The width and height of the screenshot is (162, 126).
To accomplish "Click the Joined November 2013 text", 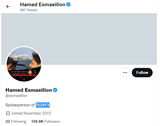I will [x=31, y=113].
